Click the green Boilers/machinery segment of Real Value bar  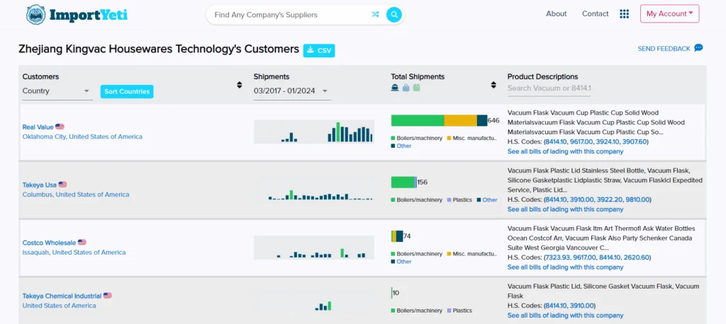pyautogui.click(x=418, y=120)
